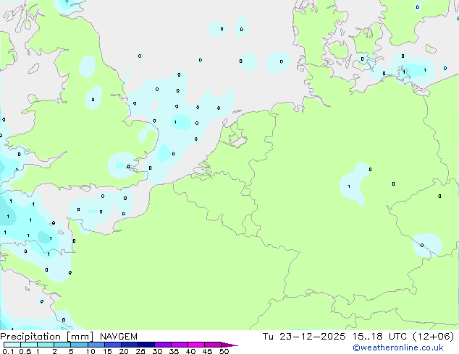Pick the 35–40 mm legend swatch

tap(180, 345)
